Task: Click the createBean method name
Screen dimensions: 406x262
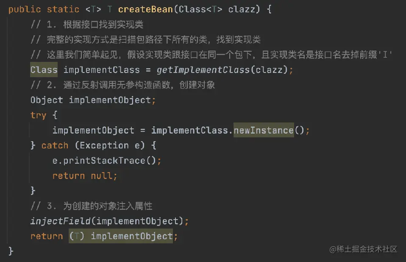Action: (145, 9)
